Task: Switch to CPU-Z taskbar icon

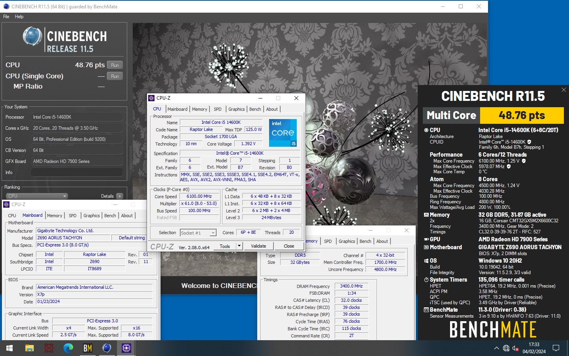Action: (126, 348)
